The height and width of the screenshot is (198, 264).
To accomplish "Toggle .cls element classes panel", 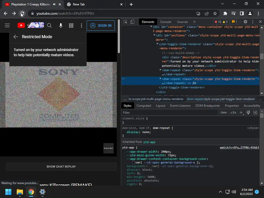I will point(233,112).
